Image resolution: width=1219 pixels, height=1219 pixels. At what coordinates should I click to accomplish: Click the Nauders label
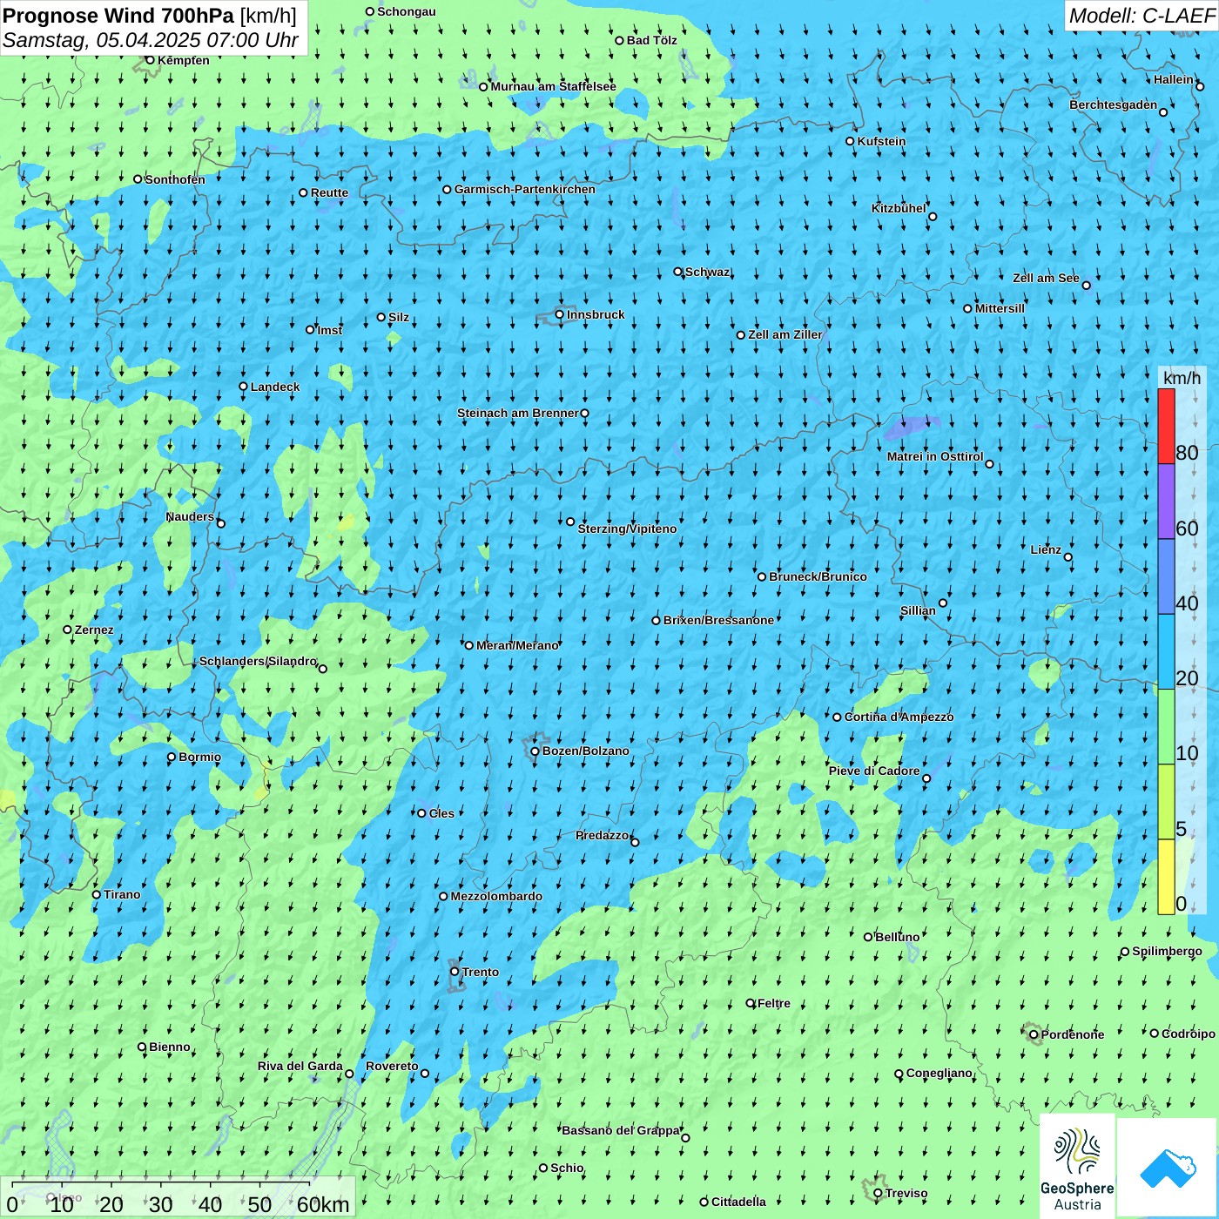pyautogui.click(x=190, y=516)
